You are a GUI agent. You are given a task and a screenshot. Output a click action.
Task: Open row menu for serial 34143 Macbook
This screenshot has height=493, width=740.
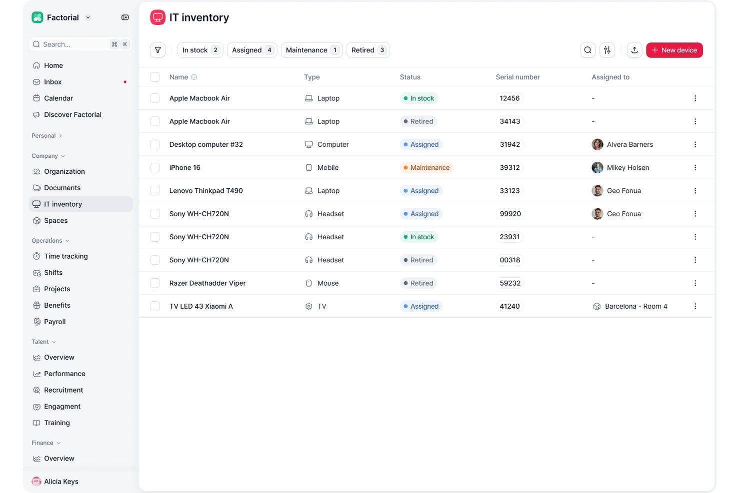(x=695, y=121)
